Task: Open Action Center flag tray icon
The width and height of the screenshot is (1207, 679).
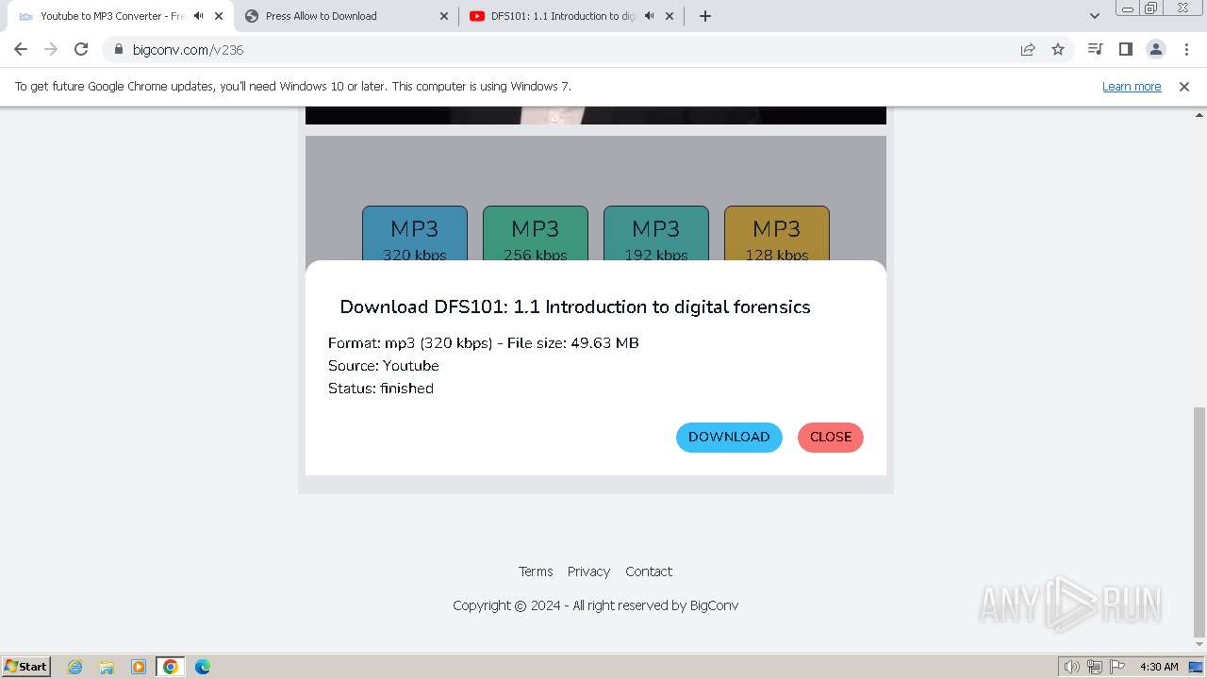Action: coord(1117,667)
